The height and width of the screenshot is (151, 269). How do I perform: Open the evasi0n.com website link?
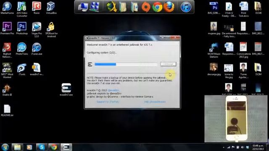click(x=155, y=102)
